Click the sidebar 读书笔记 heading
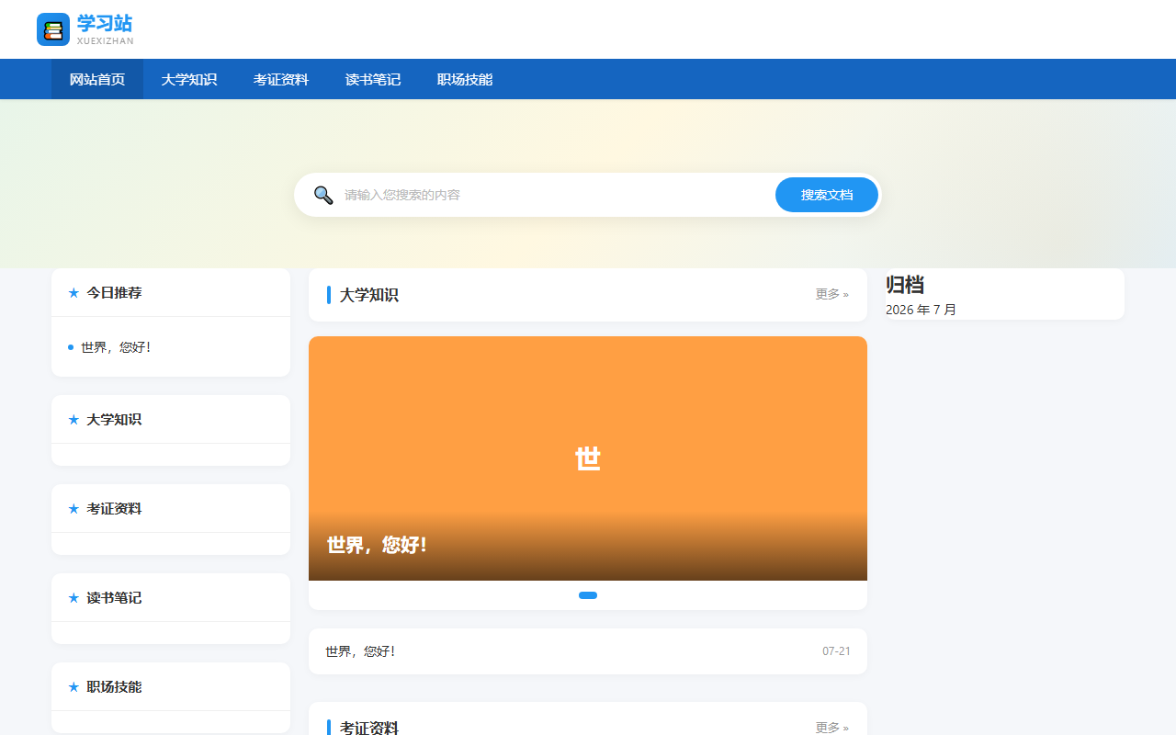Screen dimensions: 1176x735 (114, 598)
